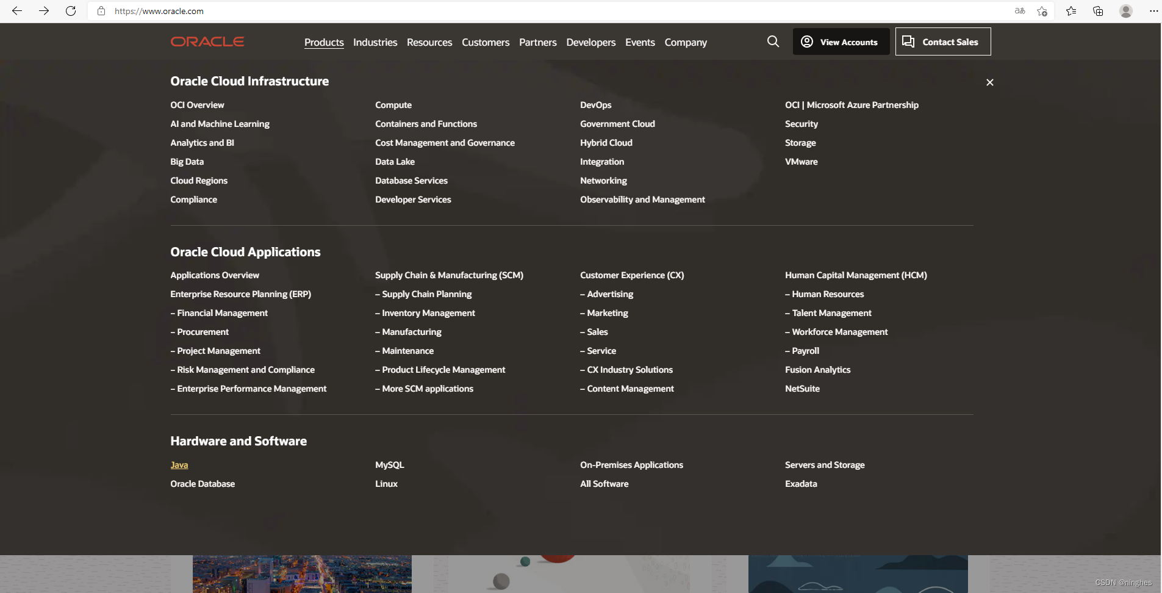This screenshot has width=1162, height=593.
Task: Open browser Collections icon
Action: (1098, 11)
